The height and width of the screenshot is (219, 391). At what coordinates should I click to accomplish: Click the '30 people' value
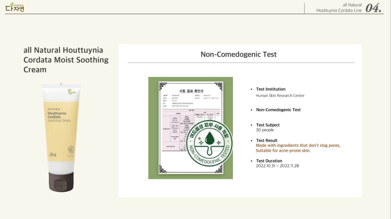265,130
